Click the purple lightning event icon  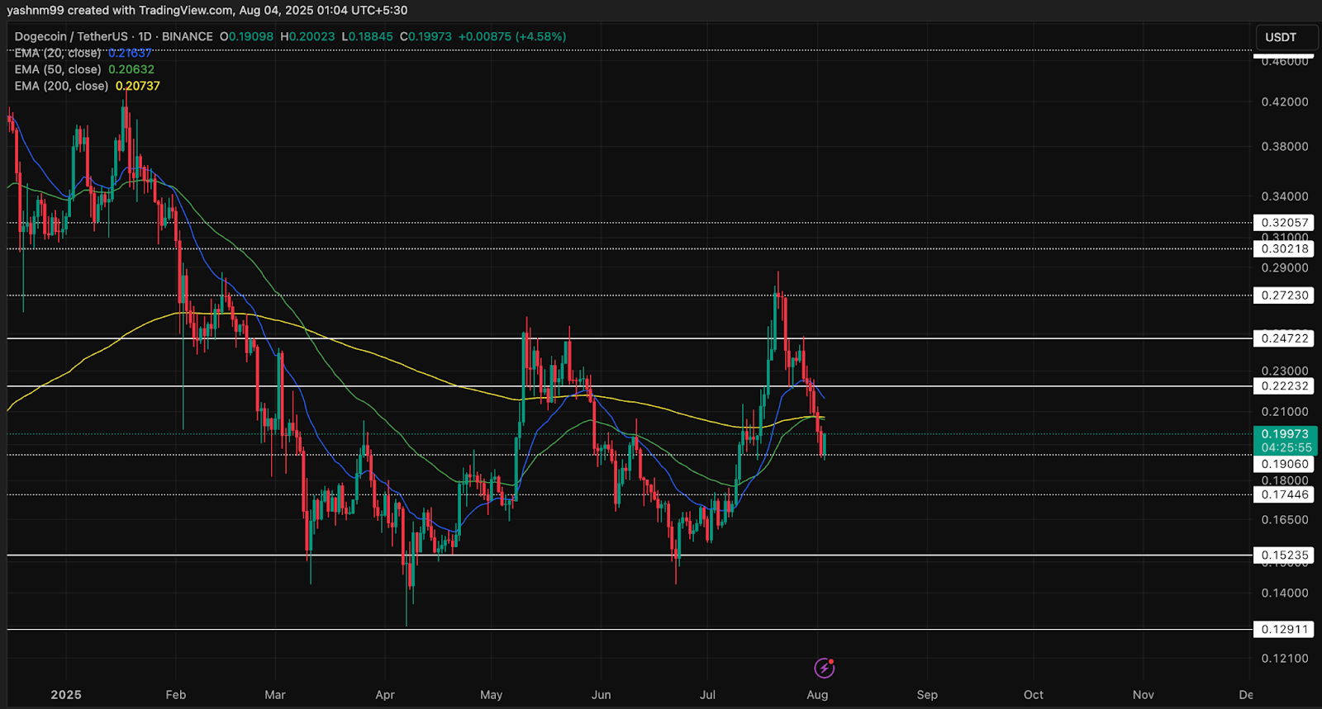(x=824, y=667)
